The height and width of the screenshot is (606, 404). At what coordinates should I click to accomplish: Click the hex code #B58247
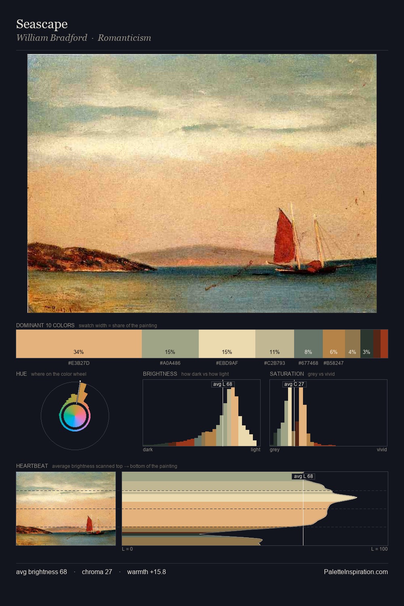pos(334,363)
